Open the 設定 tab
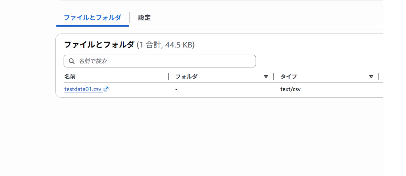Image resolution: width=406 pixels, height=176 pixels. point(144,18)
